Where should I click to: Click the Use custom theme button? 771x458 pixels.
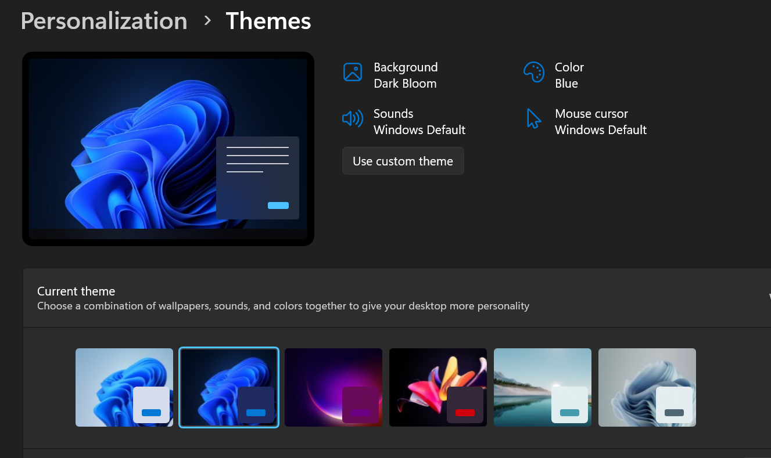click(x=403, y=161)
